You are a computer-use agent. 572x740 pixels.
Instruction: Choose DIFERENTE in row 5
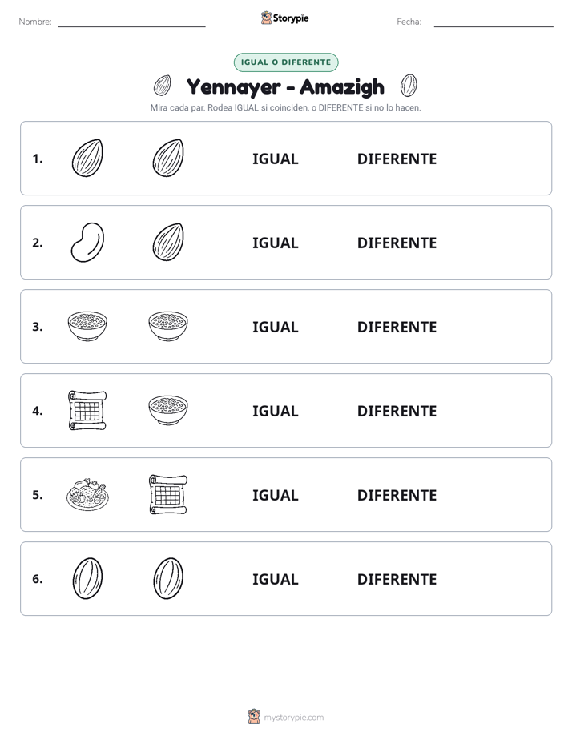(397, 495)
